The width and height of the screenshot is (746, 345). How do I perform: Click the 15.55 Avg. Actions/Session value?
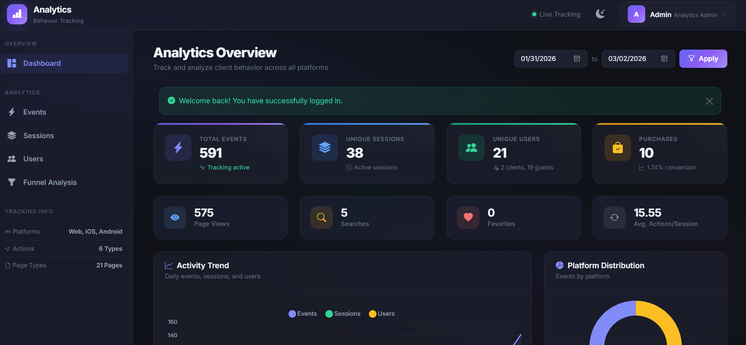click(x=648, y=213)
